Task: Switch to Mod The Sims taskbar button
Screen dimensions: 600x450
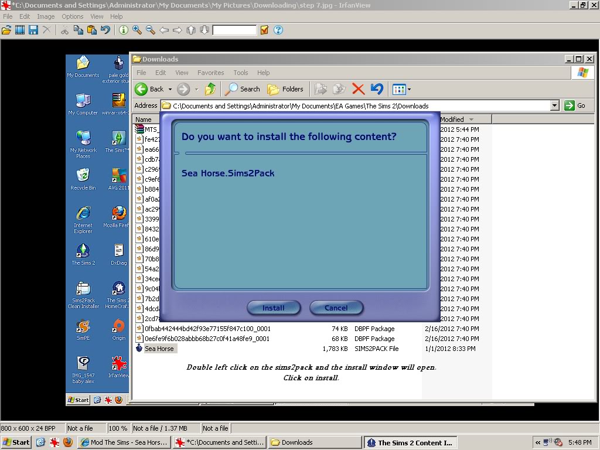Action: click(125, 442)
